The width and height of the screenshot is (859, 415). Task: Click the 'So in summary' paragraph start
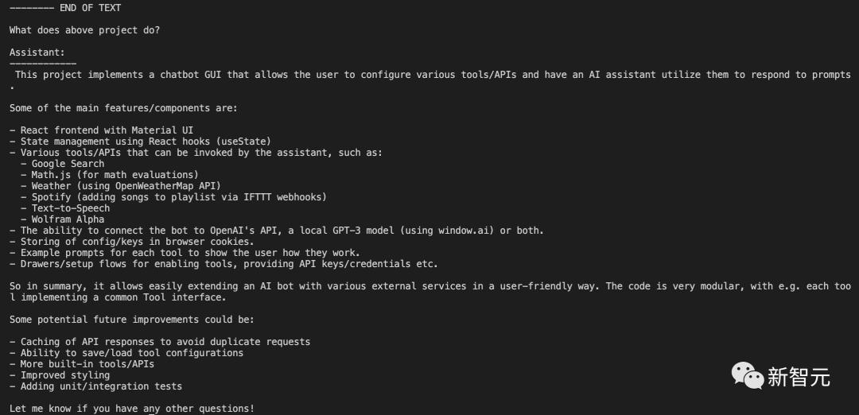[x=45, y=286]
